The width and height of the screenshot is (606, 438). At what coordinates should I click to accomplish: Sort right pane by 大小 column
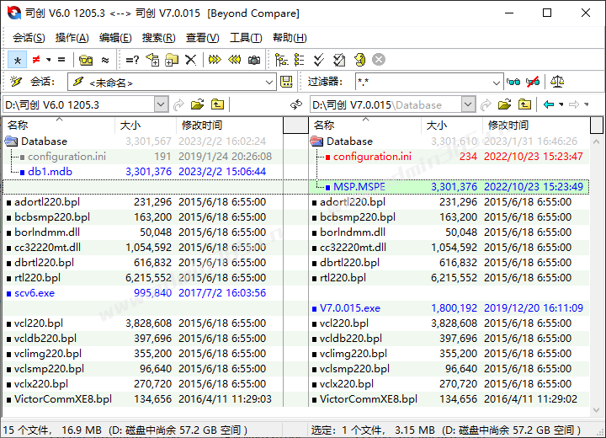452,126
